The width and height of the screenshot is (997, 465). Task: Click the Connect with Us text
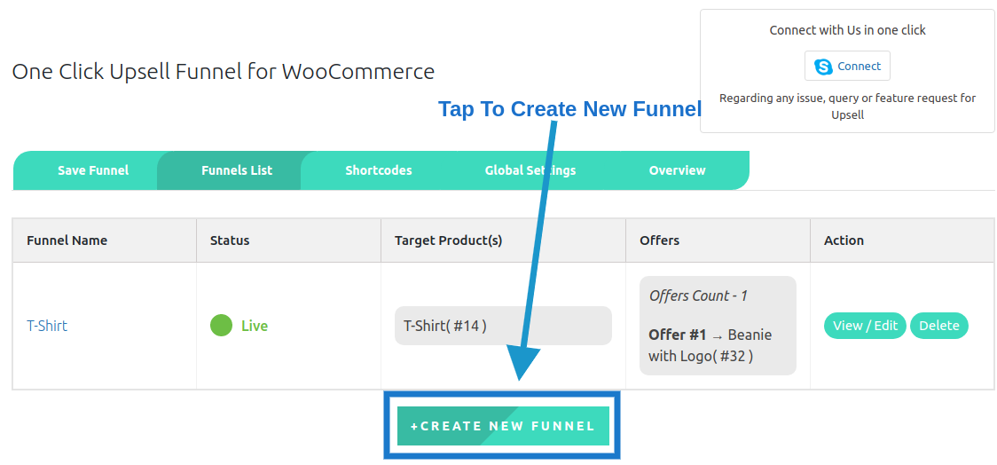tap(848, 30)
